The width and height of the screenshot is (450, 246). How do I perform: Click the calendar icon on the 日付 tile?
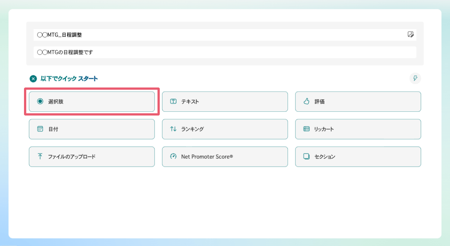point(40,129)
